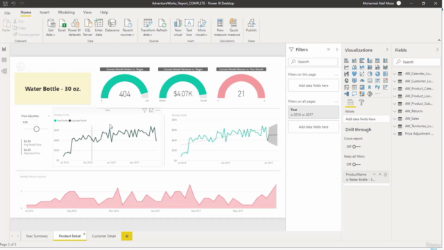Open the File menu
This screenshot has width=444, height=250.
(8, 12)
